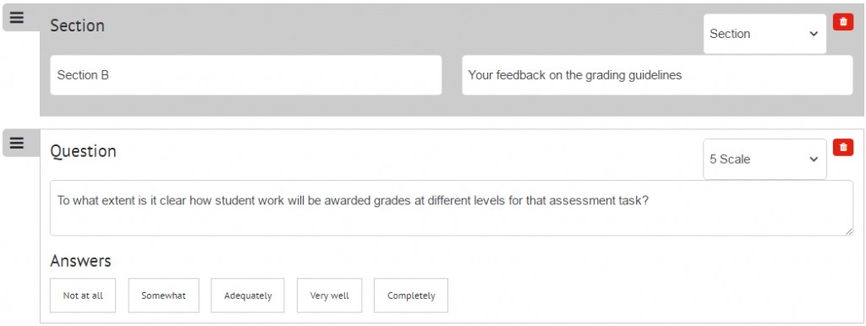Image resolution: width=866 pixels, height=326 pixels.
Task: Choose the "Completely" answer box
Action: pos(411,296)
